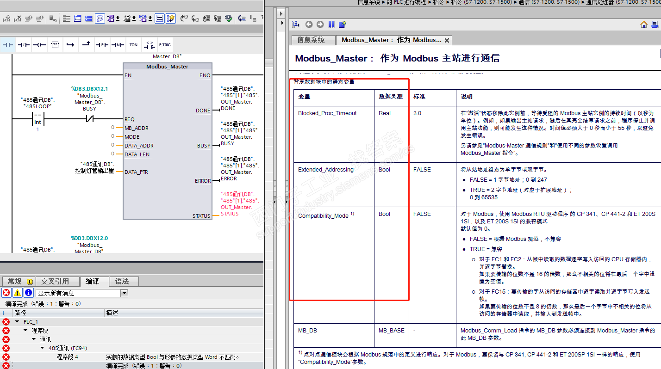Insert the not-equal compare contact

click(149, 45)
